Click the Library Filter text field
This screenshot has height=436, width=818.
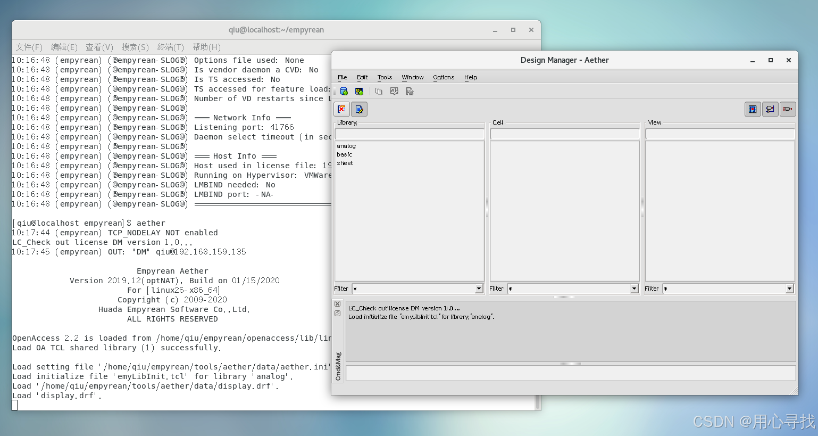[414, 289]
